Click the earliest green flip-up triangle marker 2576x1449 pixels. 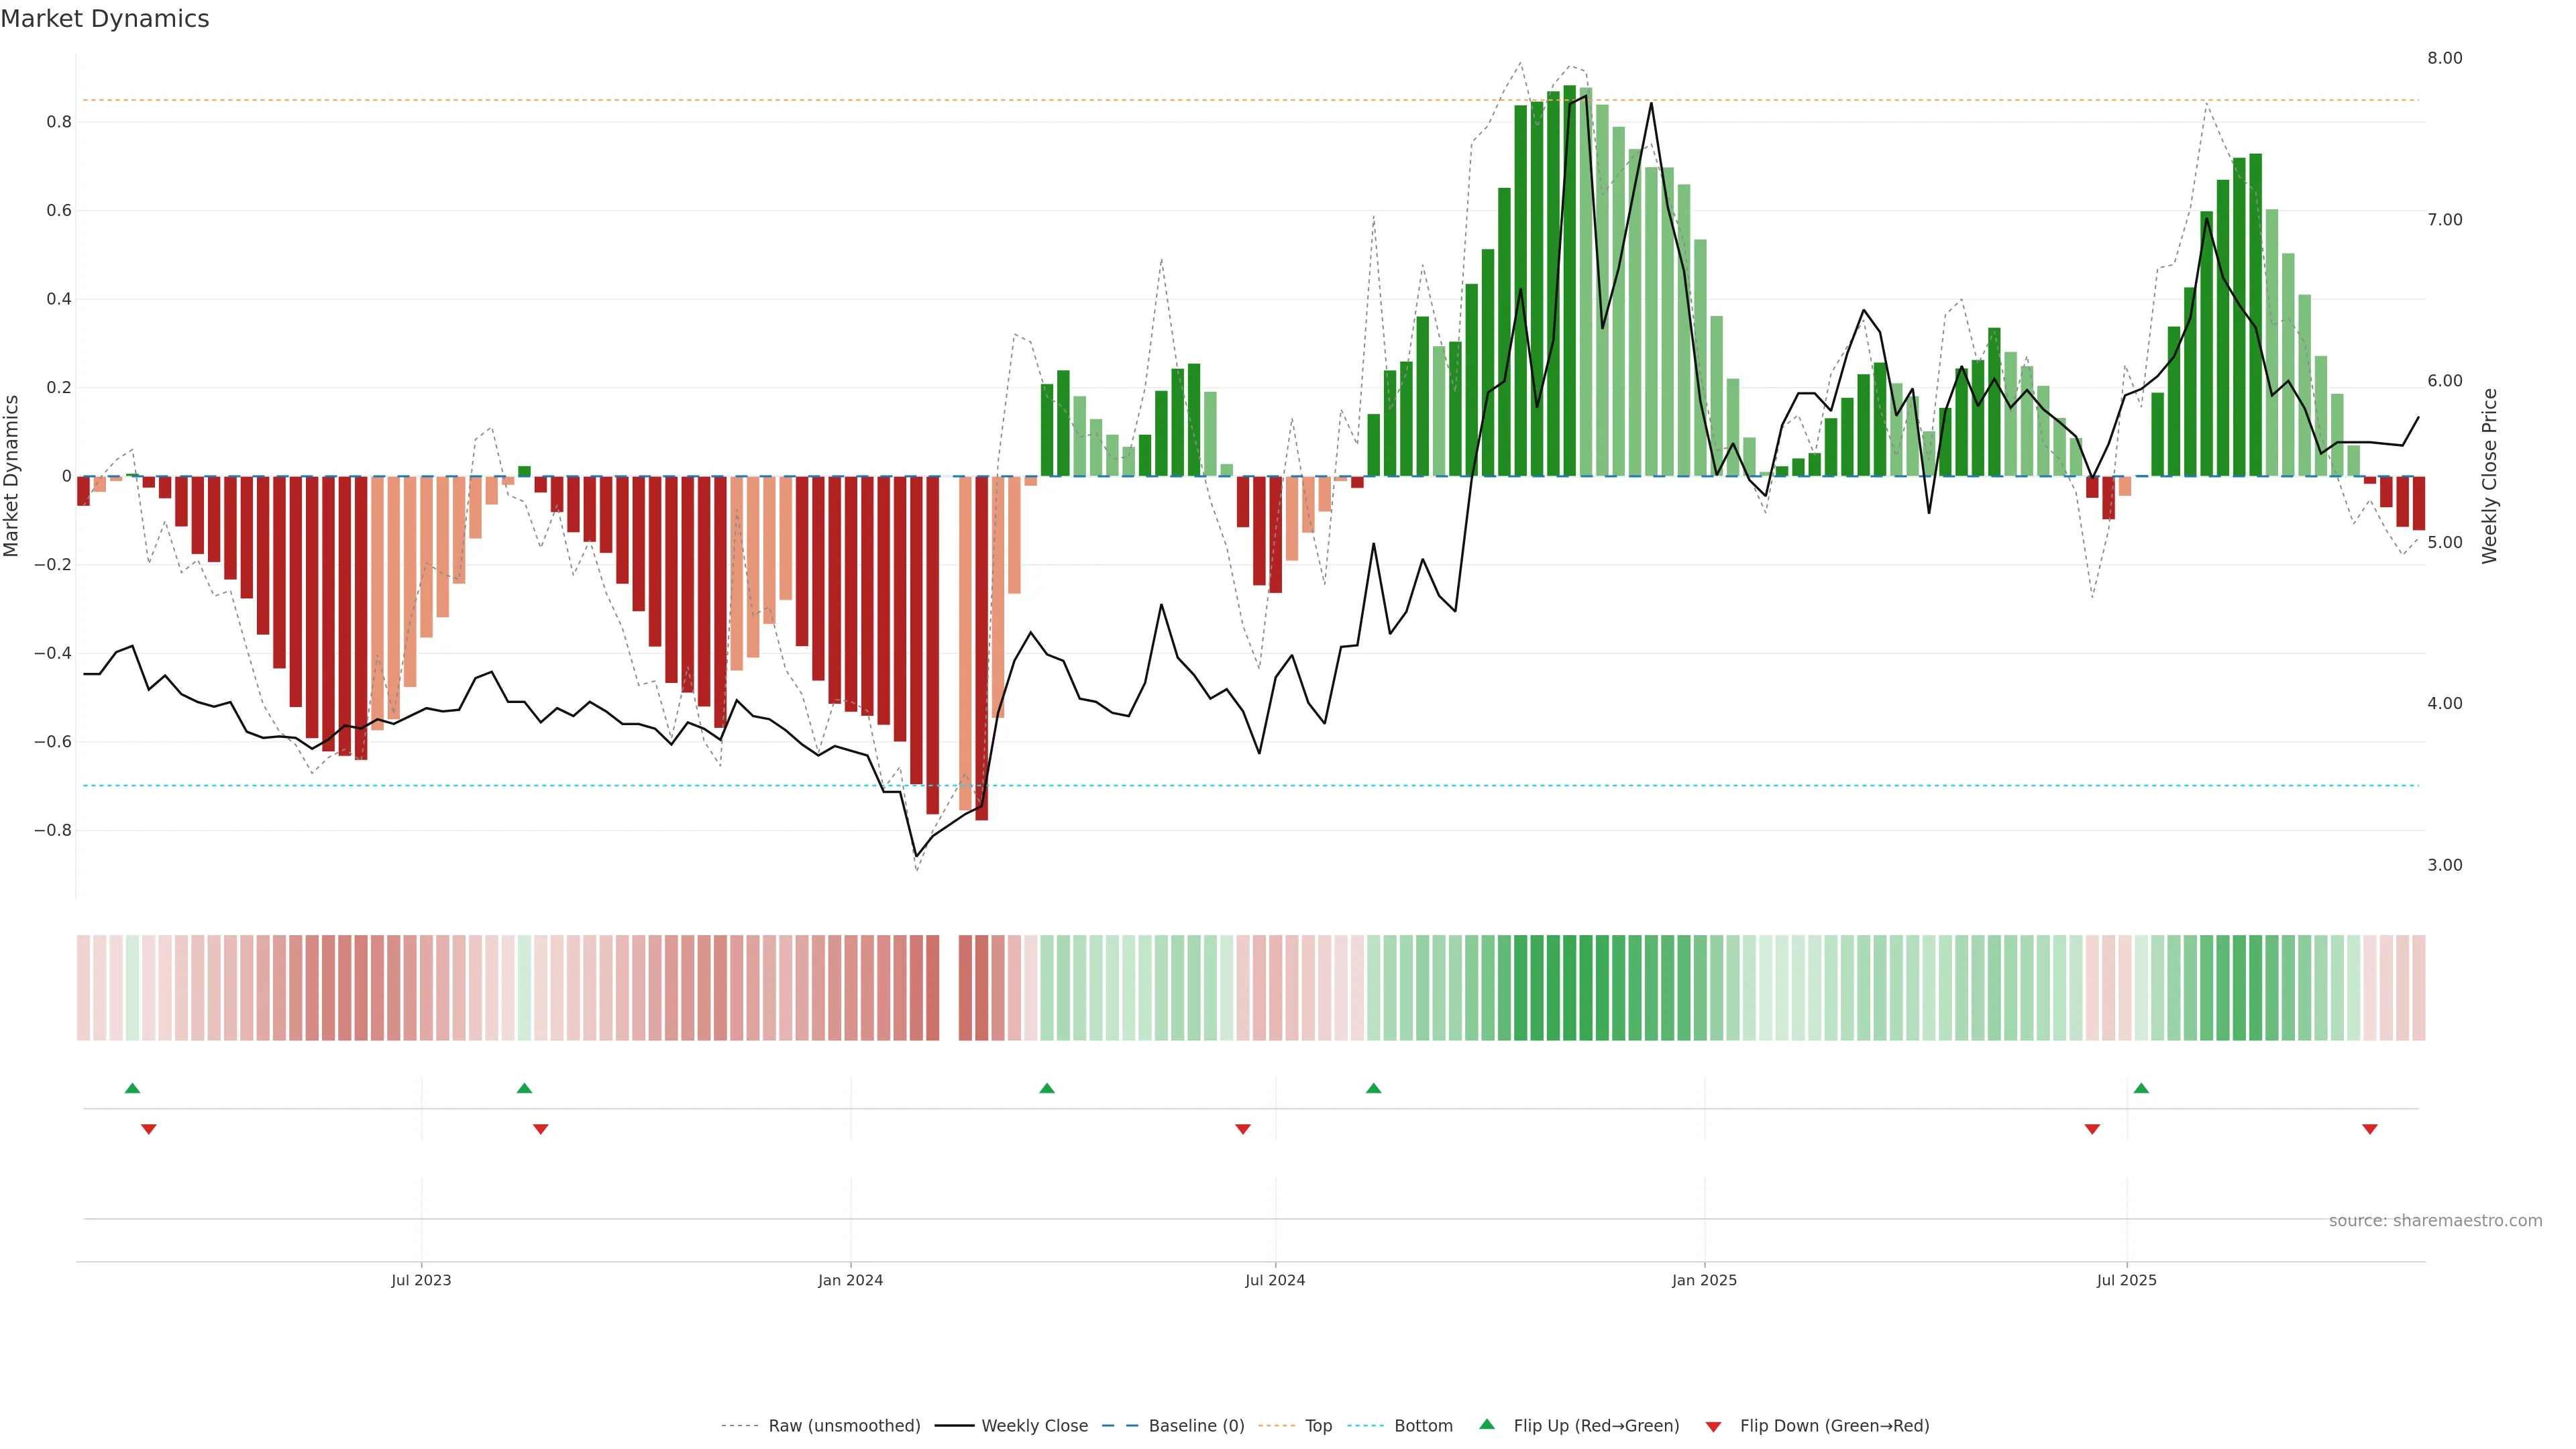pyautogui.click(x=132, y=1088)
